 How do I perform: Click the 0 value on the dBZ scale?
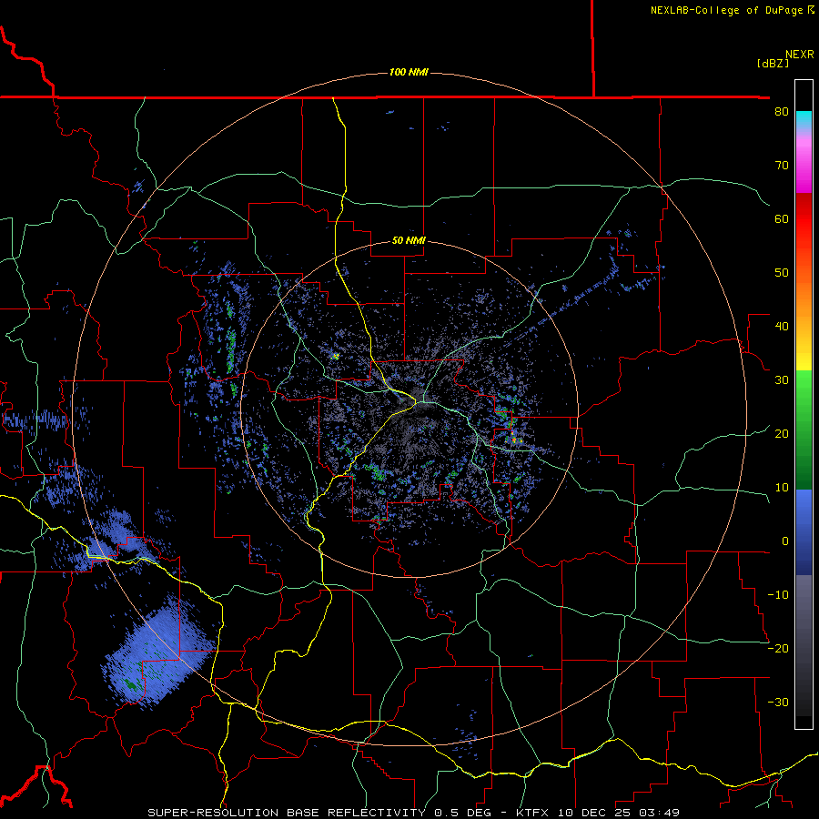785,541
